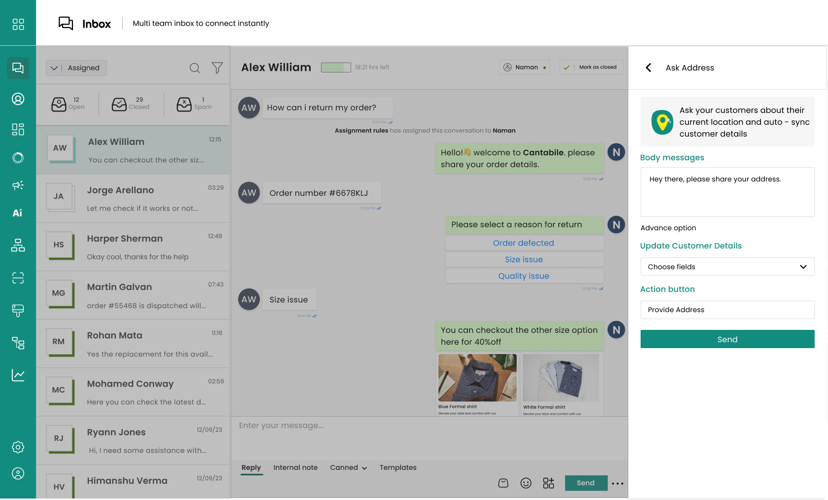Open the AI section in sidebar
Image resolution: width=828 pixels, height=500 pixels.
[18, 213]
